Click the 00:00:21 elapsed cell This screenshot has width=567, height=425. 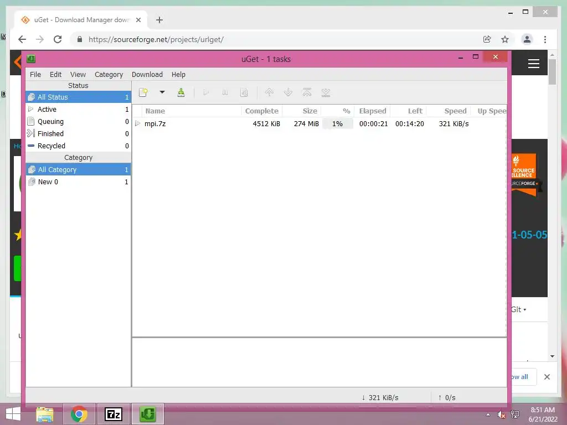[x=373, y=123]
